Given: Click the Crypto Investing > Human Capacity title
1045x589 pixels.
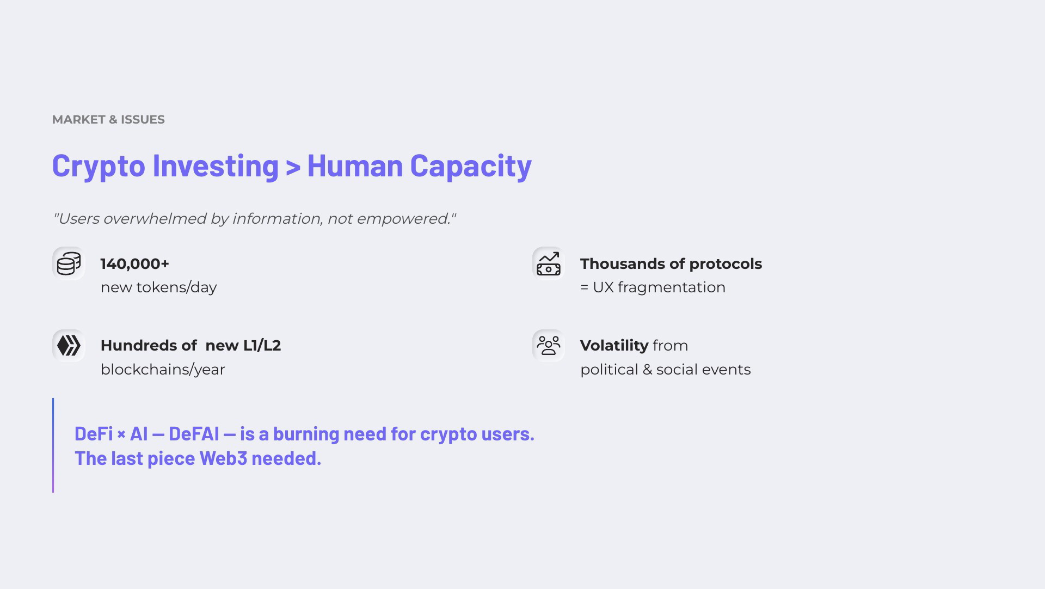Looking at the screenshot, I should point(292,165).
